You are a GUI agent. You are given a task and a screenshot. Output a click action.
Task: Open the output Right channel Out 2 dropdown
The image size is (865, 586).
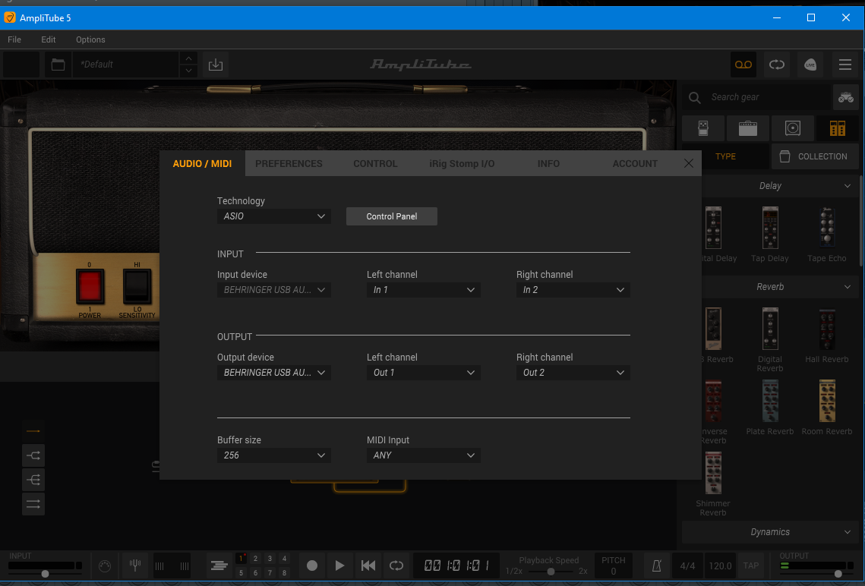[x=573, y=373]
